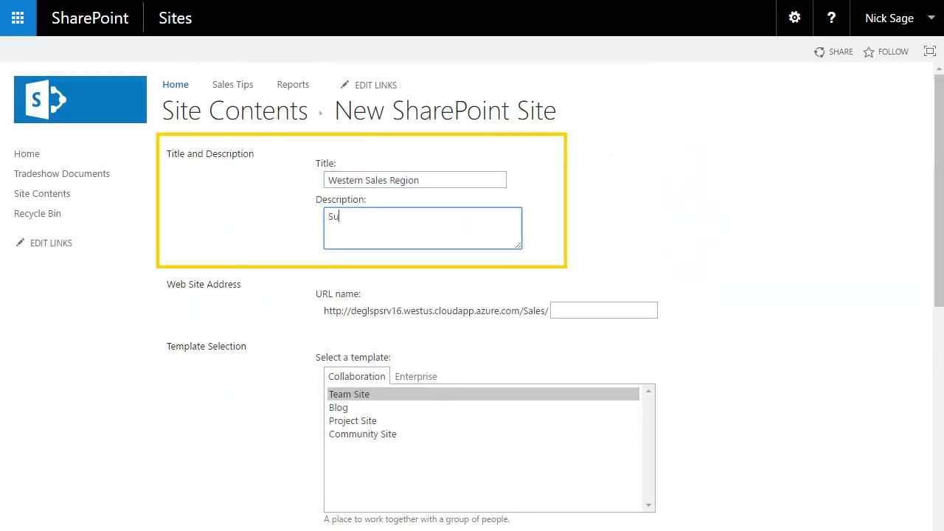
Task: Click the template list scroll-down arrow
Action: 648,505
